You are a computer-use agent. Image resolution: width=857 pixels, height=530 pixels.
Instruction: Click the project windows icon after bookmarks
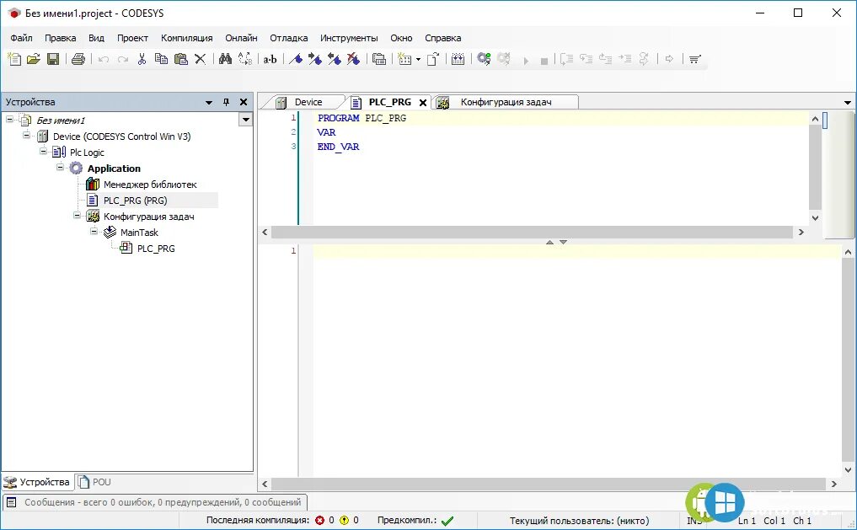[378, 59]
